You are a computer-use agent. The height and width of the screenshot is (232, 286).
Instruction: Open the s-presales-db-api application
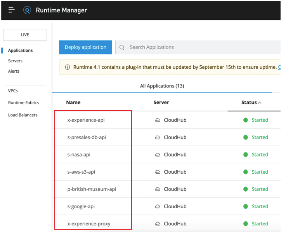87,137
